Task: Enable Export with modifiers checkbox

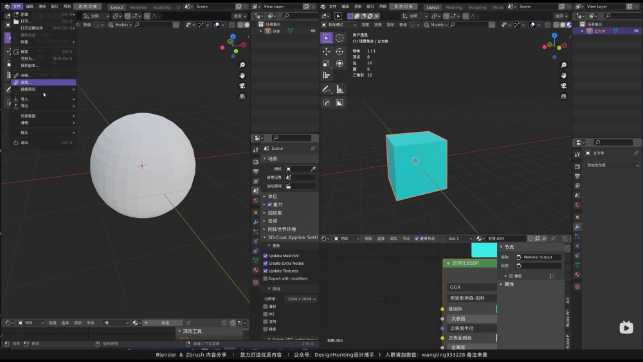Action: (266, 278)
